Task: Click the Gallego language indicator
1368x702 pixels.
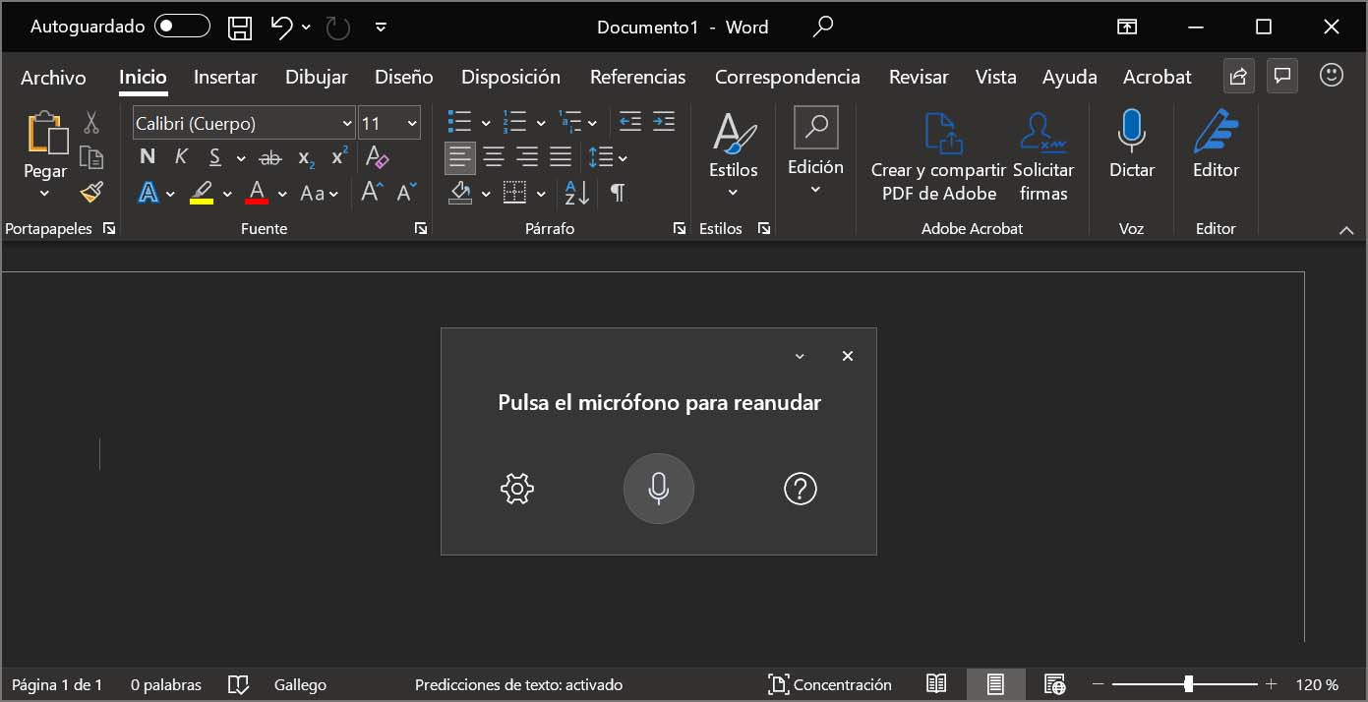Action: point(300,684)
